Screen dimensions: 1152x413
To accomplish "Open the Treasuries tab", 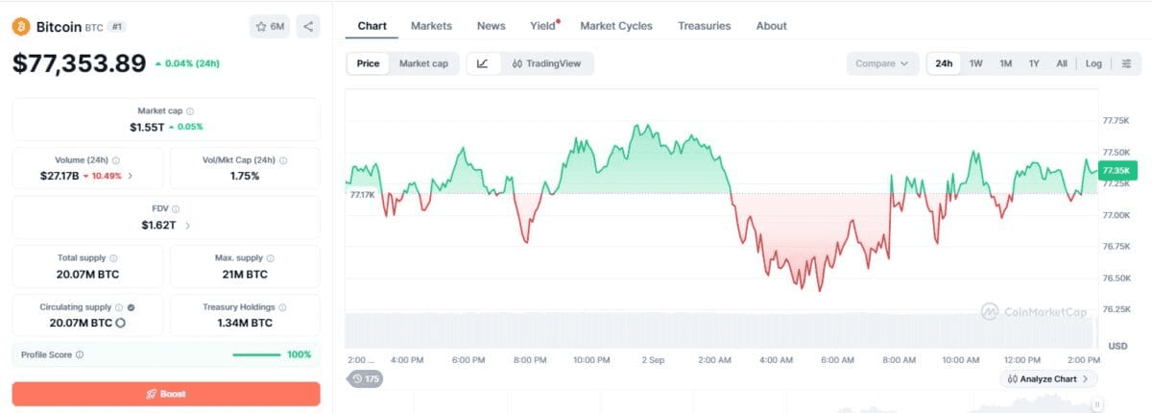I will [x=704, y=26].
